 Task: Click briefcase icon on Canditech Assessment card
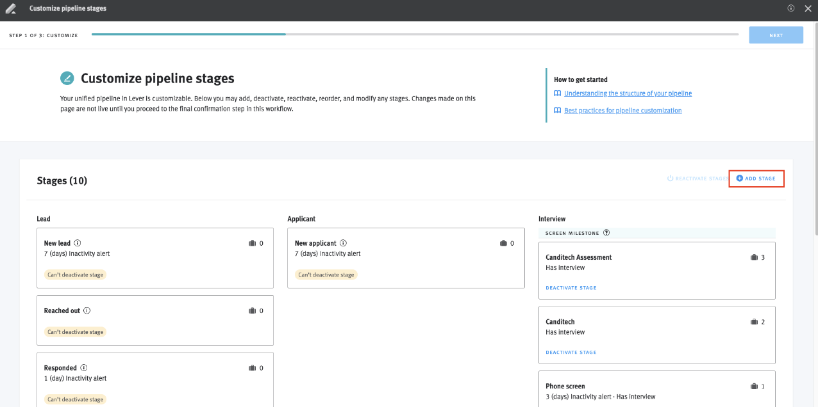(x=754, y=257)
